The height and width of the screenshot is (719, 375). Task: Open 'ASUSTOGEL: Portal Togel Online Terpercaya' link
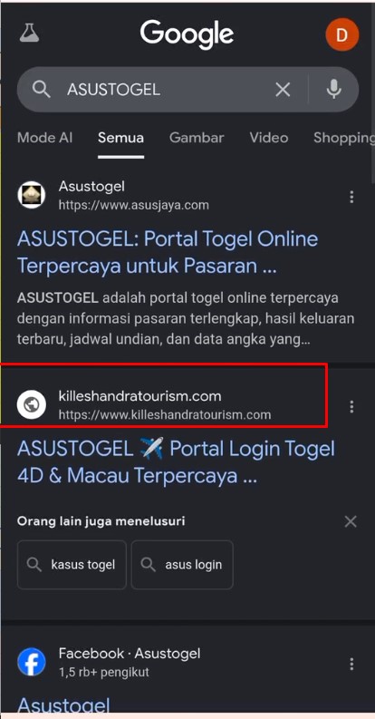(x=168, y=252)
